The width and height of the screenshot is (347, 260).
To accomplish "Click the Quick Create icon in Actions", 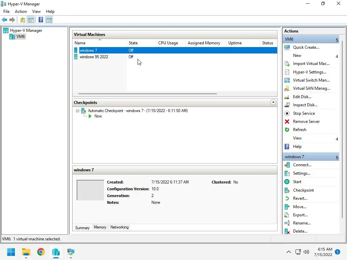I will point(287,47).
